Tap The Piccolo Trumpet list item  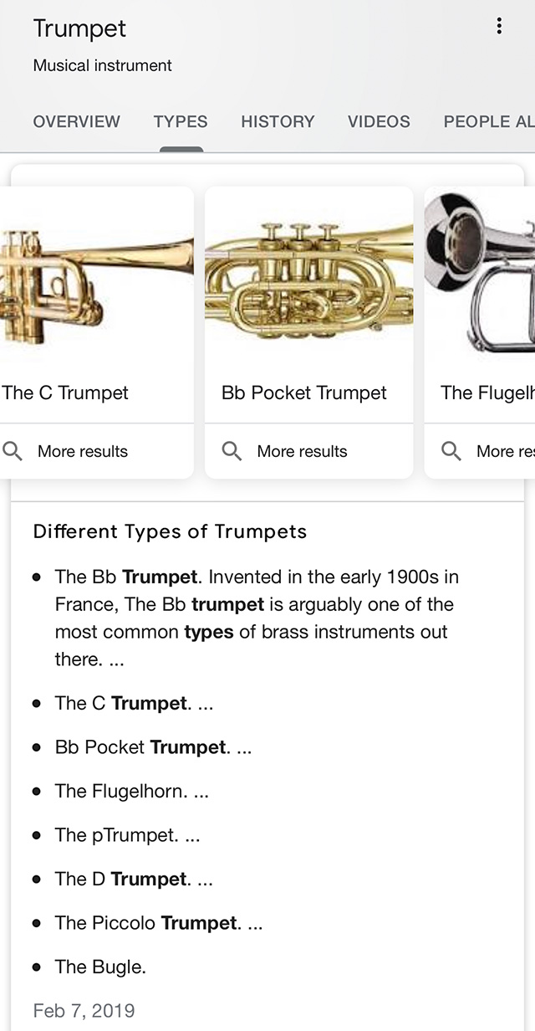[159, 923]
